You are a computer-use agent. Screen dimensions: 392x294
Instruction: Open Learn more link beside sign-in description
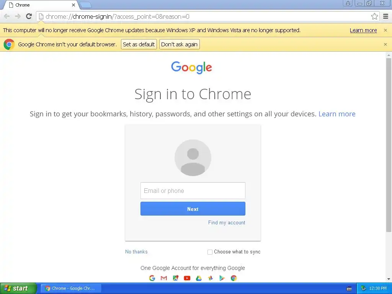pos(337,114)
